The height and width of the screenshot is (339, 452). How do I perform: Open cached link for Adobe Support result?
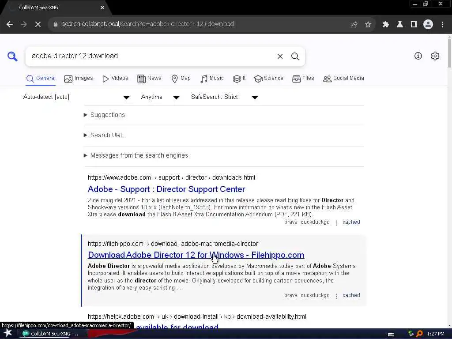[x=351, y=222]
